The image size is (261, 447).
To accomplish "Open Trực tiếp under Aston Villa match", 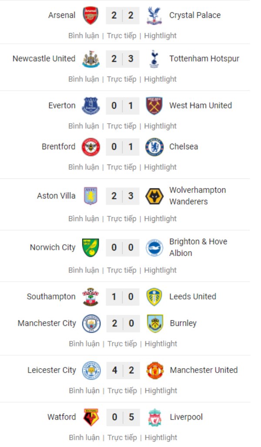I will click(122, 219).
